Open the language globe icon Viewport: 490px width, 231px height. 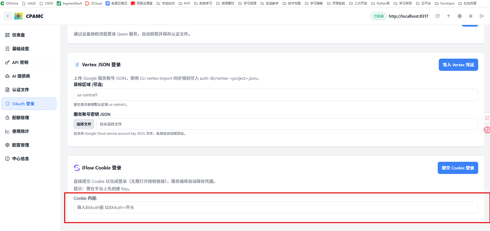[460, 16]
